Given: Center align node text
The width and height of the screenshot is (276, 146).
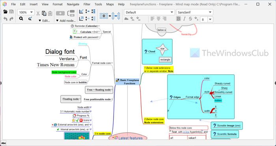Looking at the screenshot, I should tap(159, 18).
